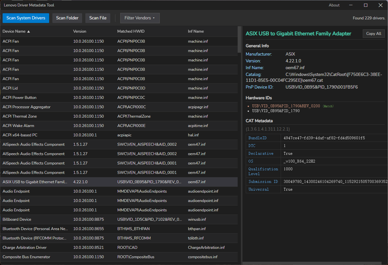The image size is (388, 265).
Task: Click hardware ID USB\VID_0B95&PID_1790
Action: point(276,111)
